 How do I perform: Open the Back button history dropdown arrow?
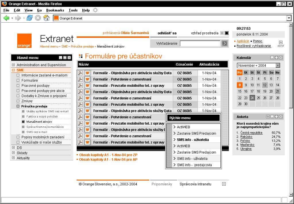[x=12, y=18]
